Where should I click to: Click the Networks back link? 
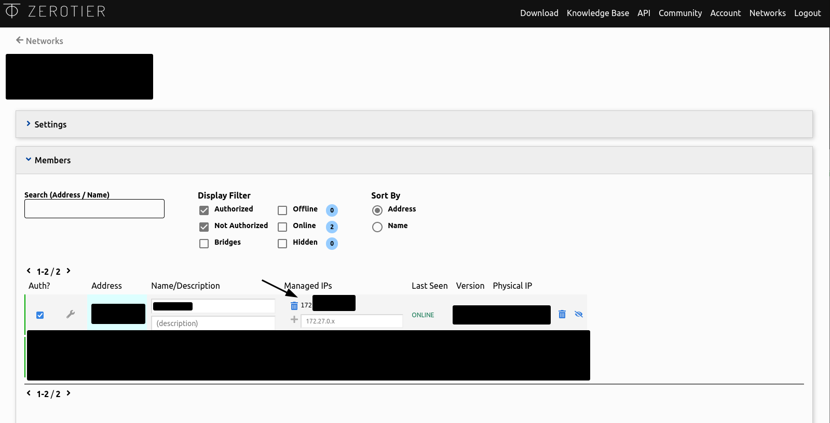44,41
